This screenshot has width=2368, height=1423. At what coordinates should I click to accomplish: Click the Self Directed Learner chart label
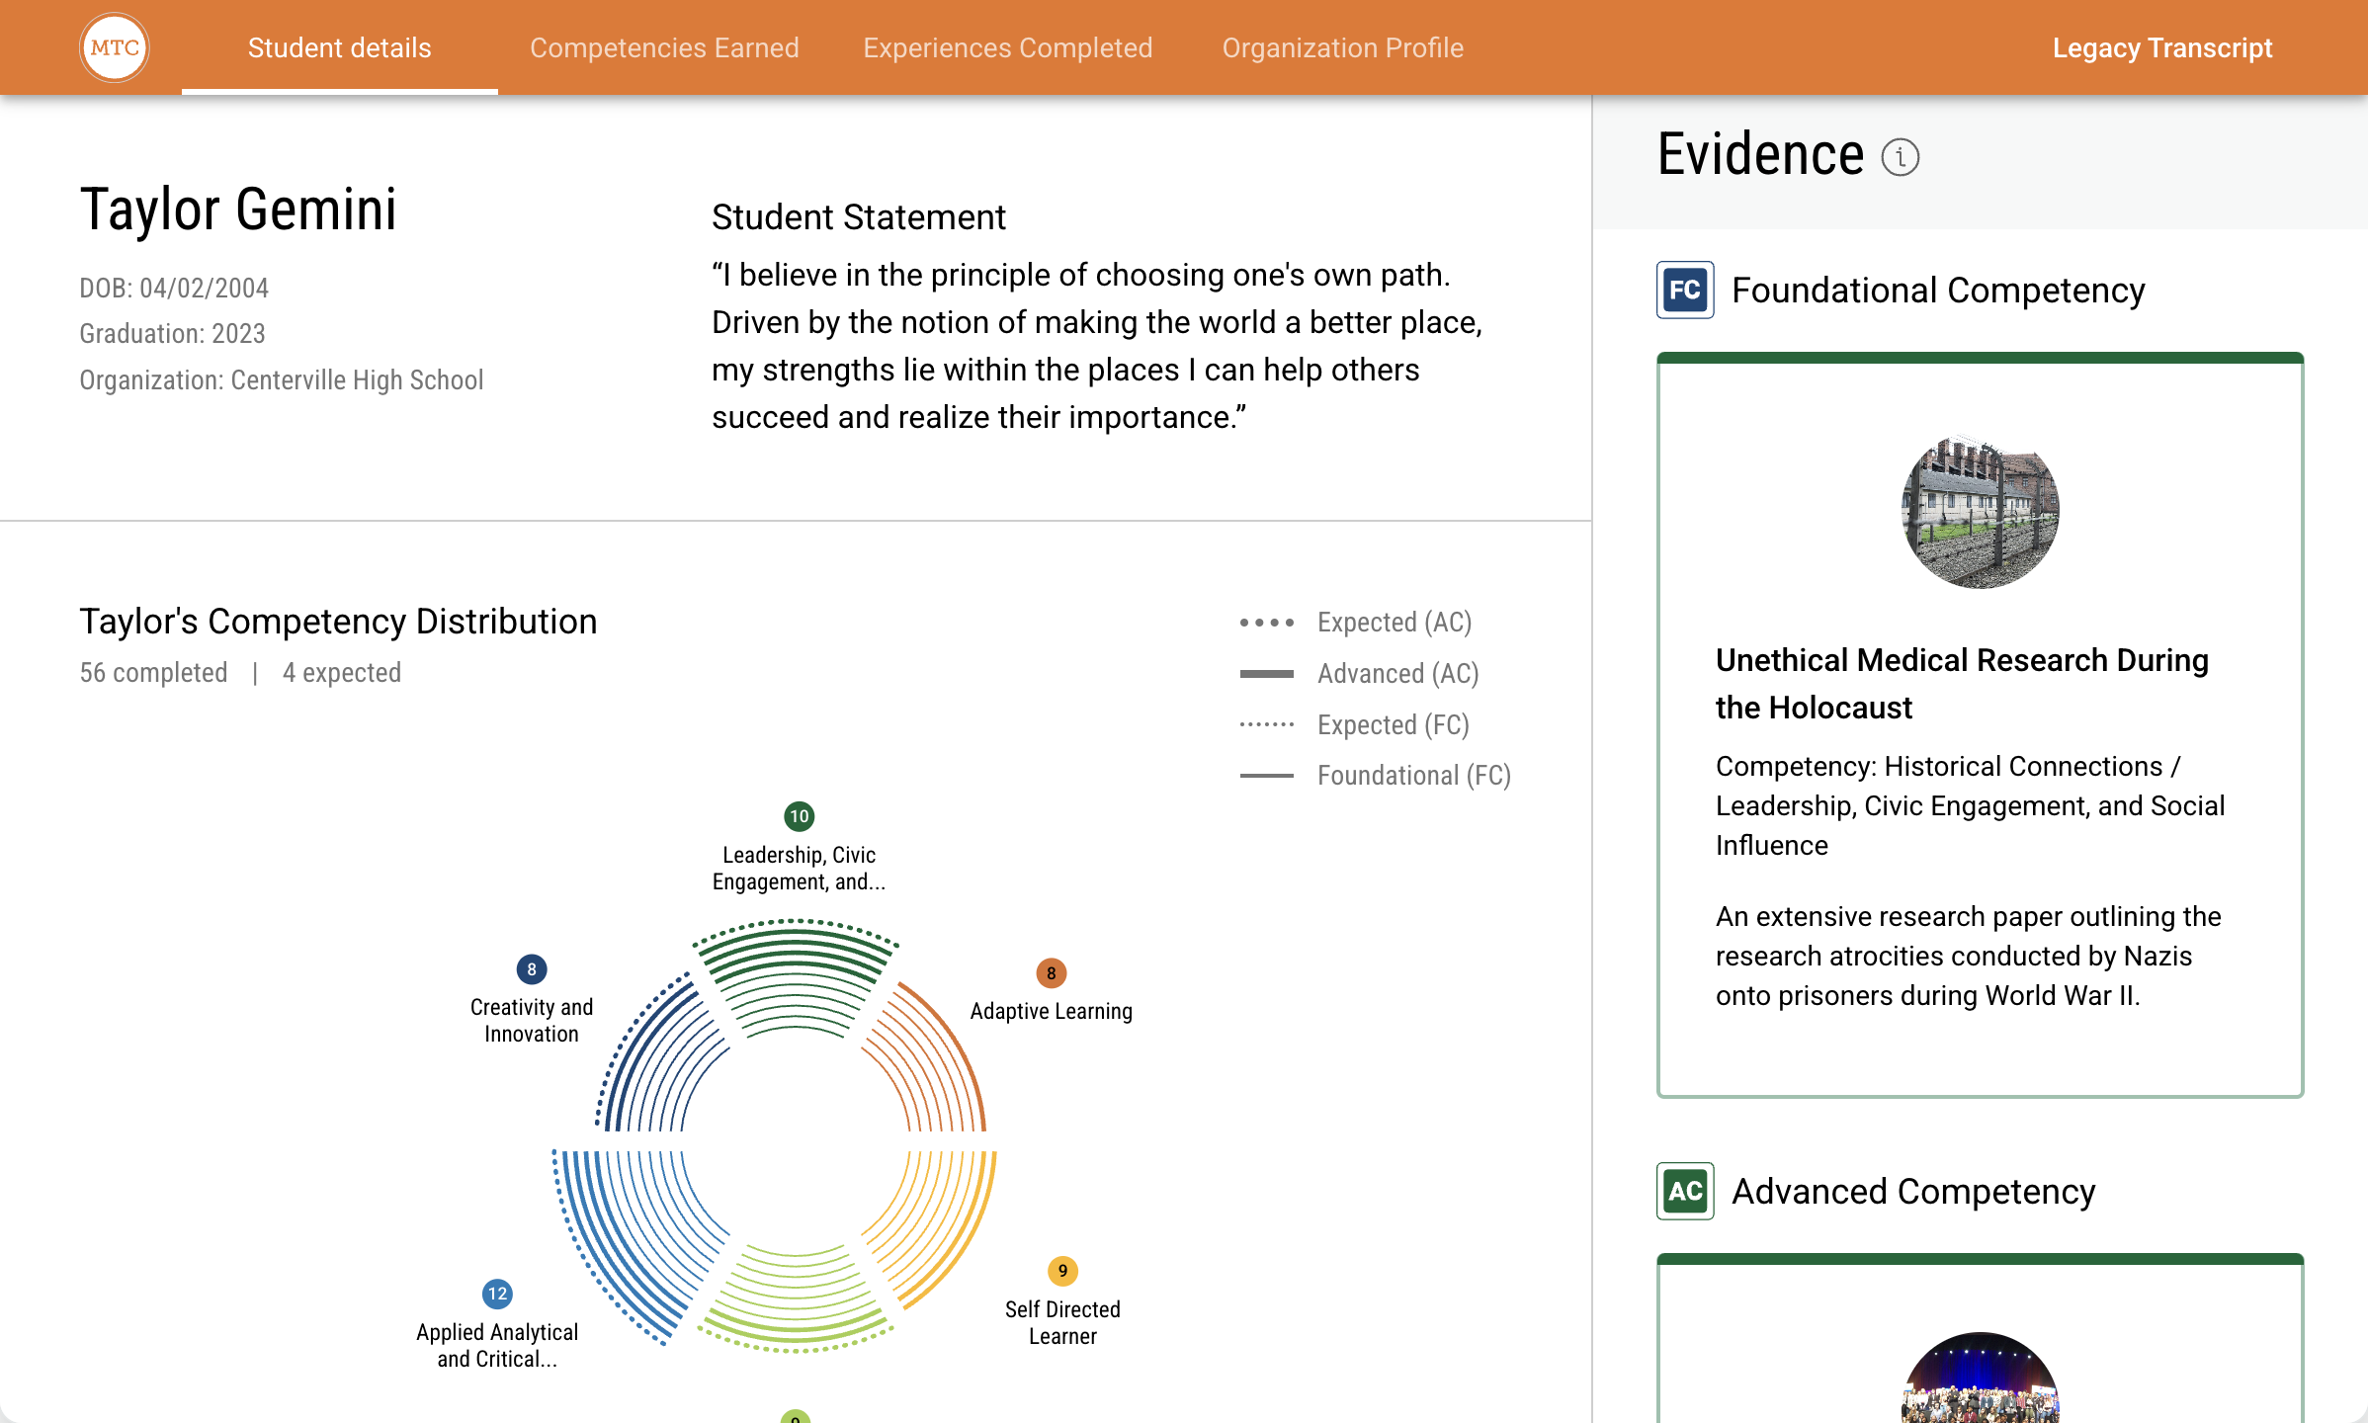coord(1062,1323)
